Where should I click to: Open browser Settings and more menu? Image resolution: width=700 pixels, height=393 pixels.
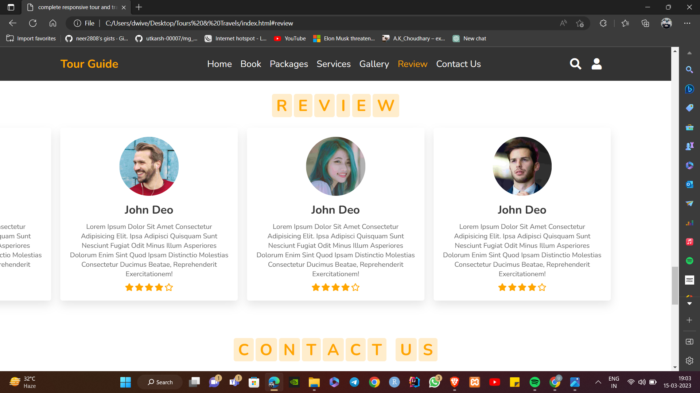687,23
